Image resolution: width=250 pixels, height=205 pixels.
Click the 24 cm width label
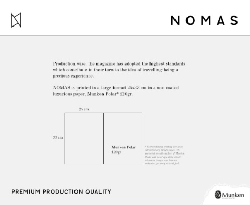[x=84, y=109]
